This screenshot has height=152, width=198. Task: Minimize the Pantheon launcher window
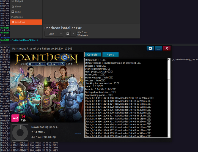[158, 48]
